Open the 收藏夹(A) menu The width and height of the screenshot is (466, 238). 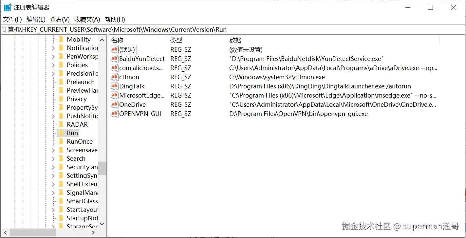87,19
